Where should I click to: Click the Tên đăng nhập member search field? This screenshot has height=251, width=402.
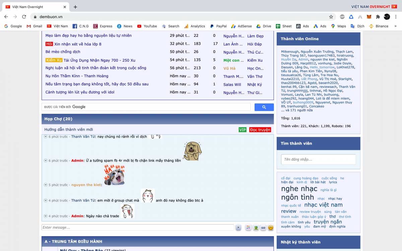click(318, 159)
